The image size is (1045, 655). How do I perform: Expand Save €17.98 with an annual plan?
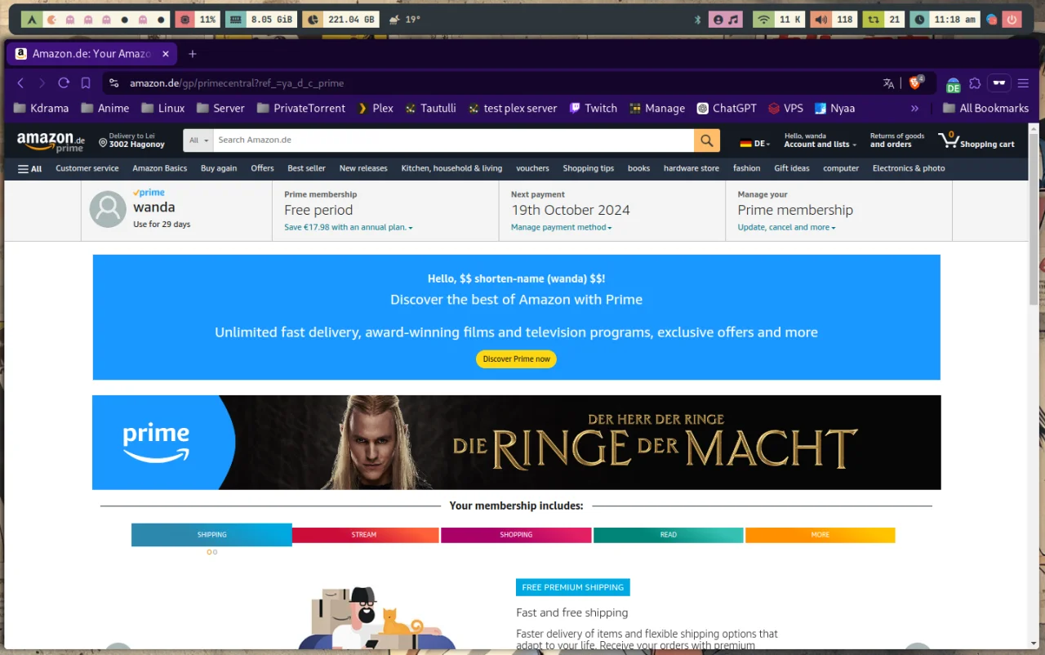349,227
